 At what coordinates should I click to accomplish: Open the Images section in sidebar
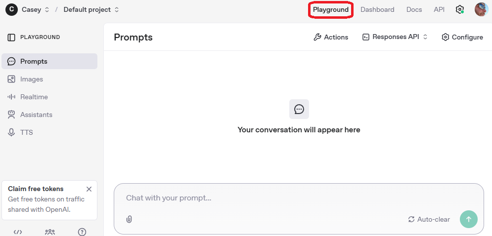click(x=32, y=79)
